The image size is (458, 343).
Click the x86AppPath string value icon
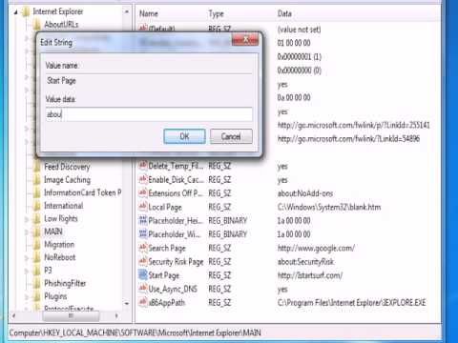[x=143, y=302]
